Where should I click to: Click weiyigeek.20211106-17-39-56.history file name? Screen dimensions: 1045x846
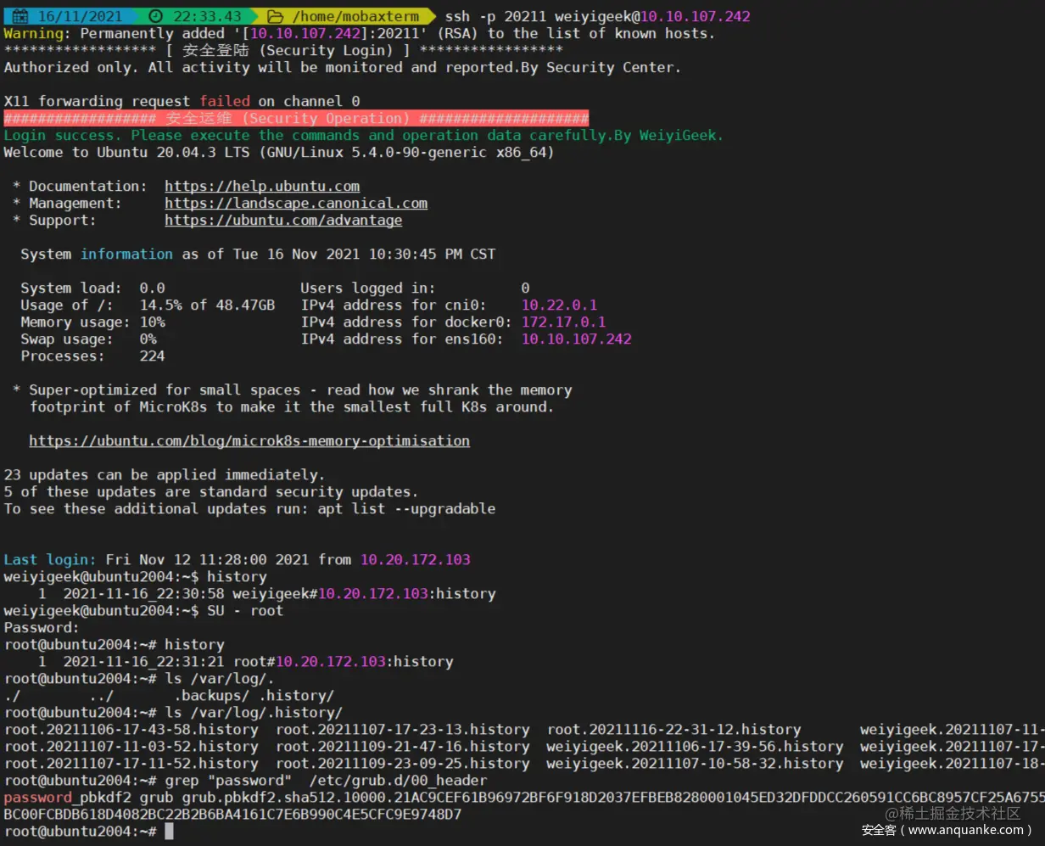695,746
